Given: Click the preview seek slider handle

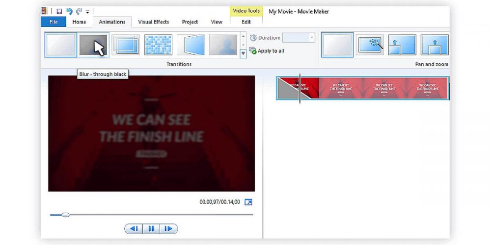Looking at the screenshot, I should pos(65,215).
